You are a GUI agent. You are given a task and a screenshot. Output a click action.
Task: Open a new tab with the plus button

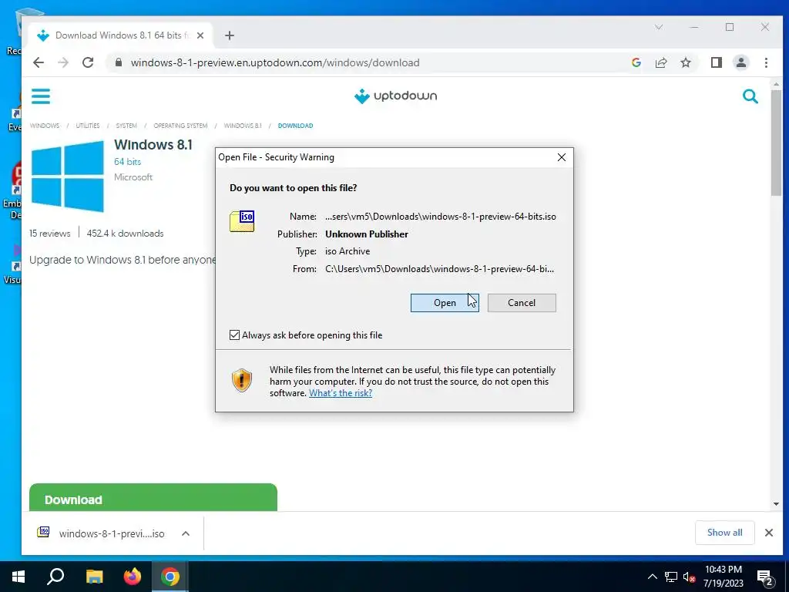230,35
